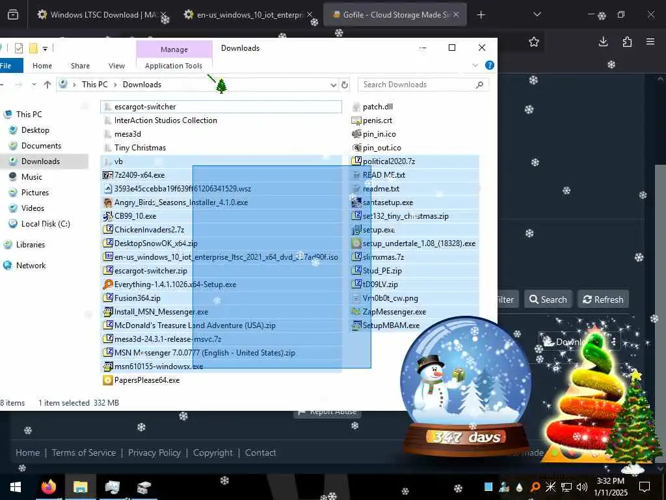Select the SetupMBAM.exe file
666x500 pixels.
pyautogui.click(x=391, y=326)
